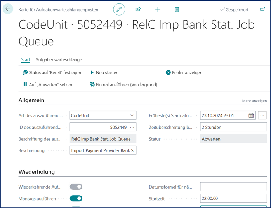The height and width of the screenshot is (208, 271).
Task: Click the plus icon to create new
Action: pyautogui.click(x=158, y=9)
